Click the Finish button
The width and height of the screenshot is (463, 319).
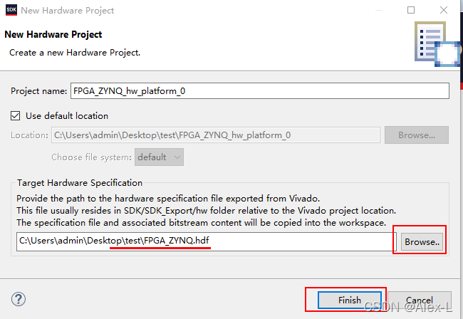tap(350, 300)
